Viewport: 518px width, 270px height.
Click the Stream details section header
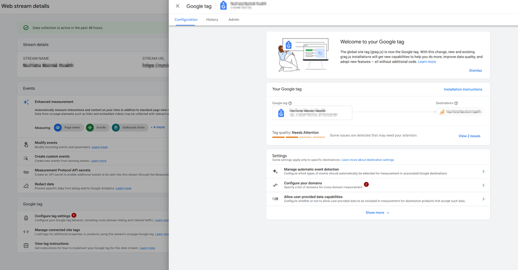[x=36, y=44]
